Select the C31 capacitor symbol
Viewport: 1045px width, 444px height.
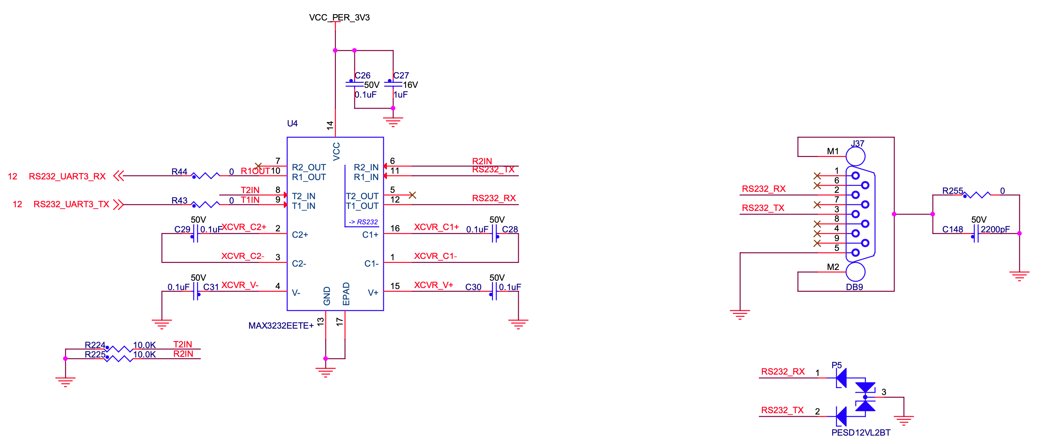click(x=196, y=291)
